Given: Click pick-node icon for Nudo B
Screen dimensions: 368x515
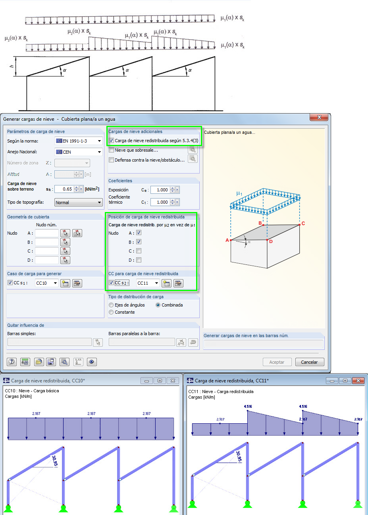Looking at the screenshot, I should (x=65, y=242).
